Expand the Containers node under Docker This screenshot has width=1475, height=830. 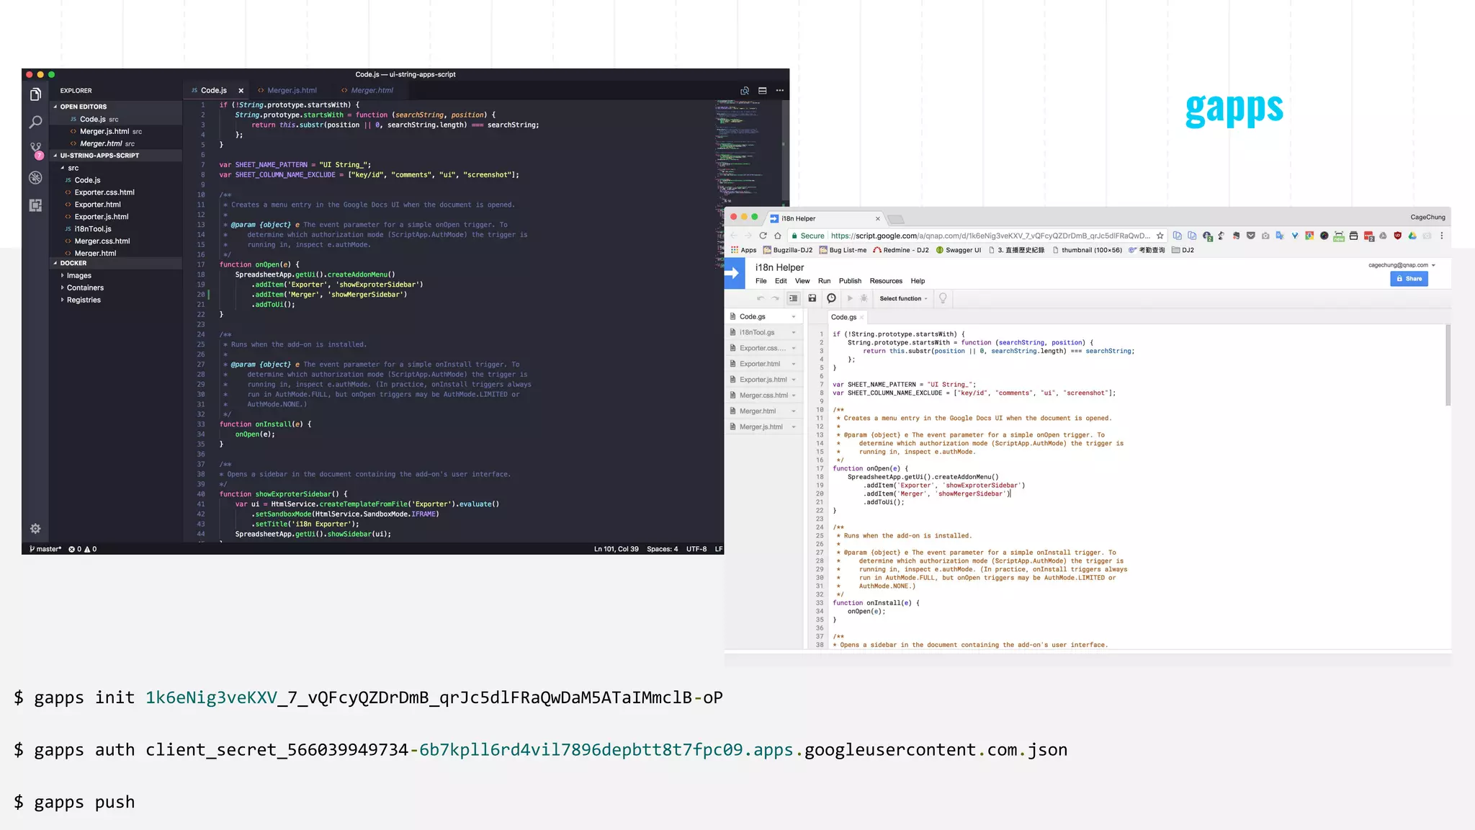[x=82, y=288]
